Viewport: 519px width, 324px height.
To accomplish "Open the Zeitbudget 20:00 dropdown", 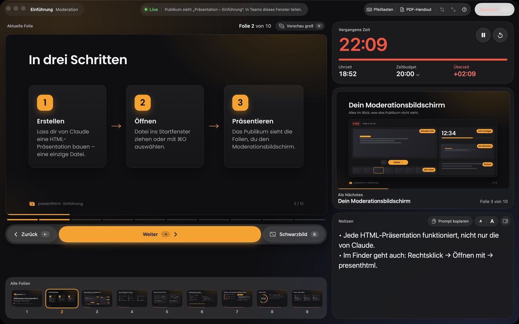I will point(408,74).
